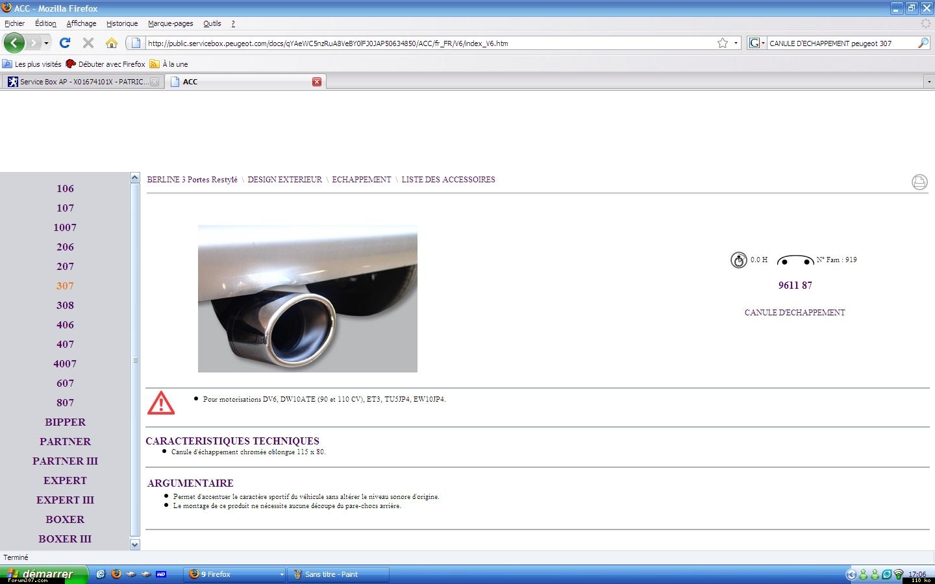
Task: Click the URL address field
Action: pyautogui.click(x=429, y=43)
